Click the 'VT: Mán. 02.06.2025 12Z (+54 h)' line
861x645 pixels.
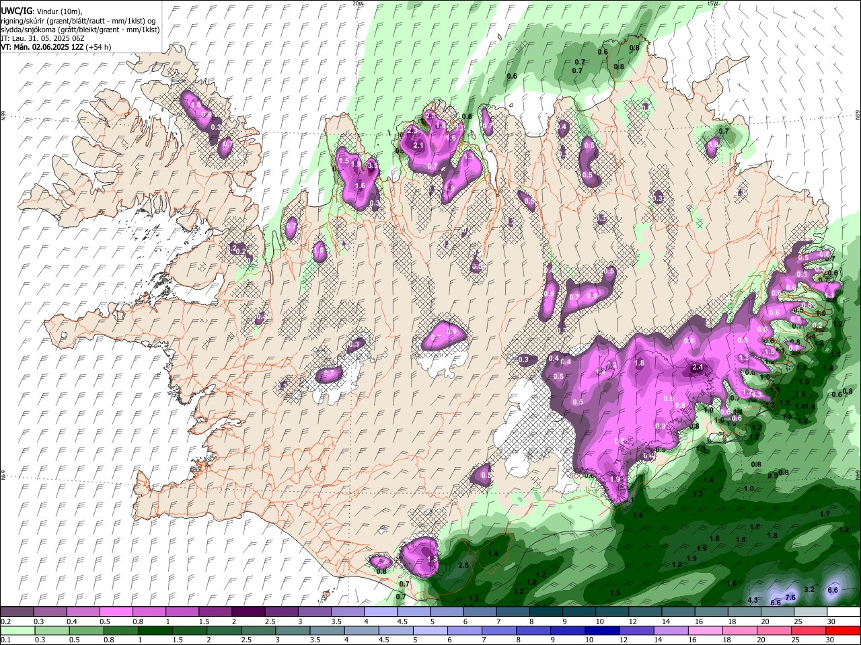(56, 47)
